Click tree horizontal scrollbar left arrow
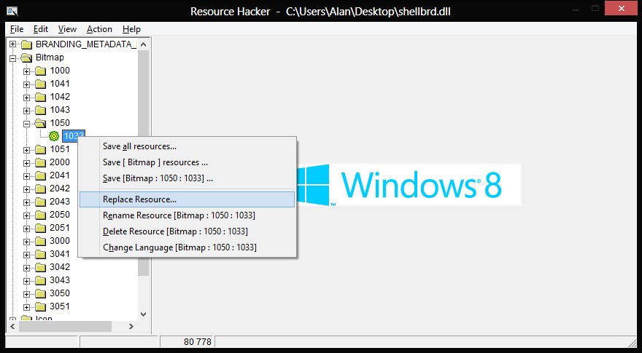642x353 pixels. (12, 327)
